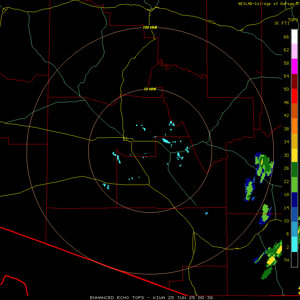This screenshot has height=300, width=300.
Task: Click the 50 NMI range ring label
Action: (150, 89)
